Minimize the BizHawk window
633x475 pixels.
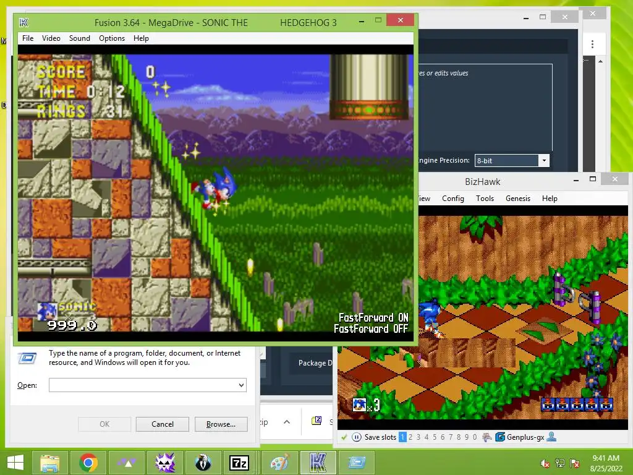576,179
